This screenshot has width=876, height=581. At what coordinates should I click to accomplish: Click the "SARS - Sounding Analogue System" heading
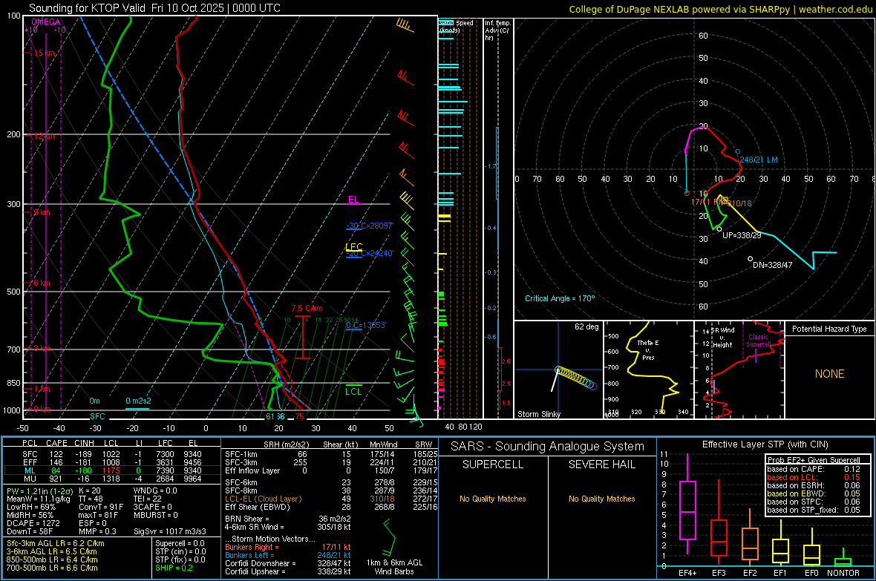click(547, 446)
